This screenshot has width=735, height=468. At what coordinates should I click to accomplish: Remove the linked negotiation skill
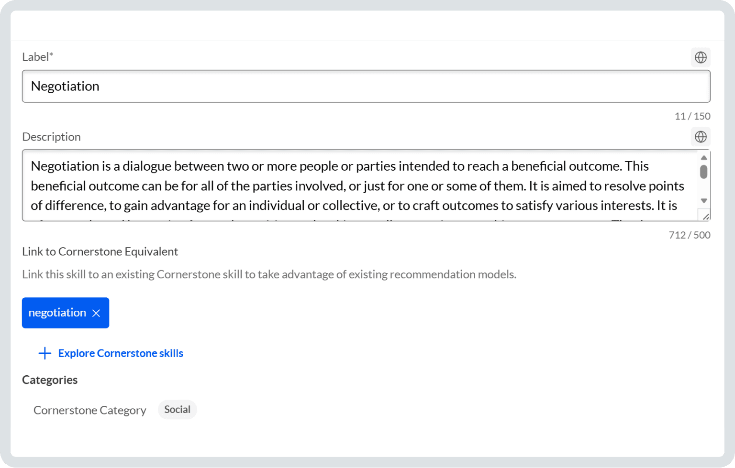pos(96,313)
